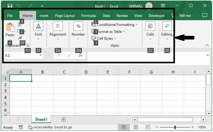213x132 pixels.
Task: Open the Page Layout tab
Action: [65, 16]
